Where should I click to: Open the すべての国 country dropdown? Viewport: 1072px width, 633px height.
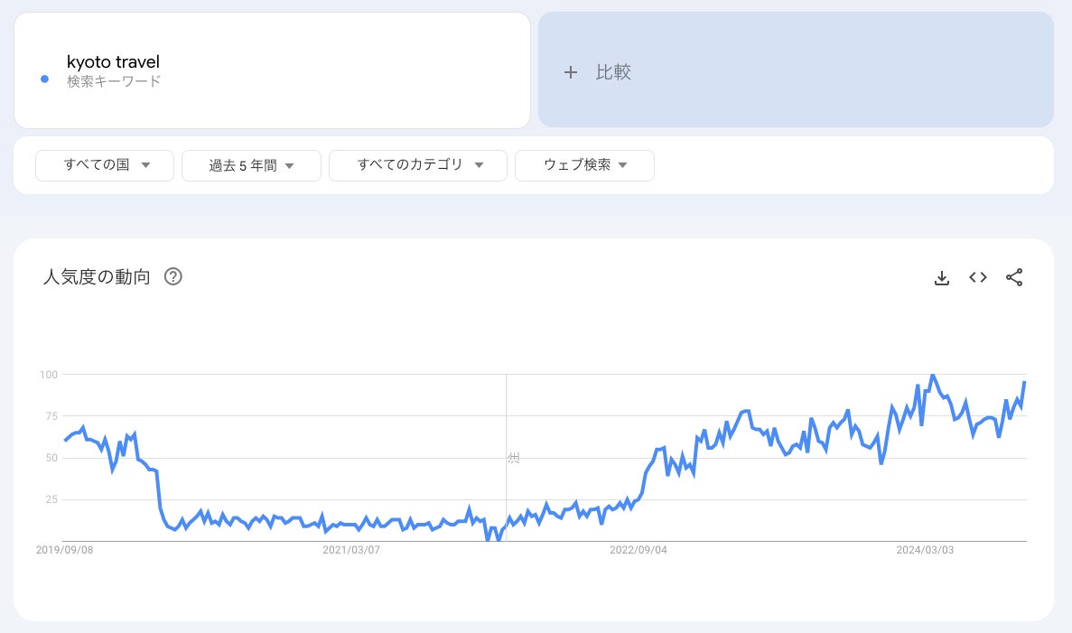[x=105, y=165]
